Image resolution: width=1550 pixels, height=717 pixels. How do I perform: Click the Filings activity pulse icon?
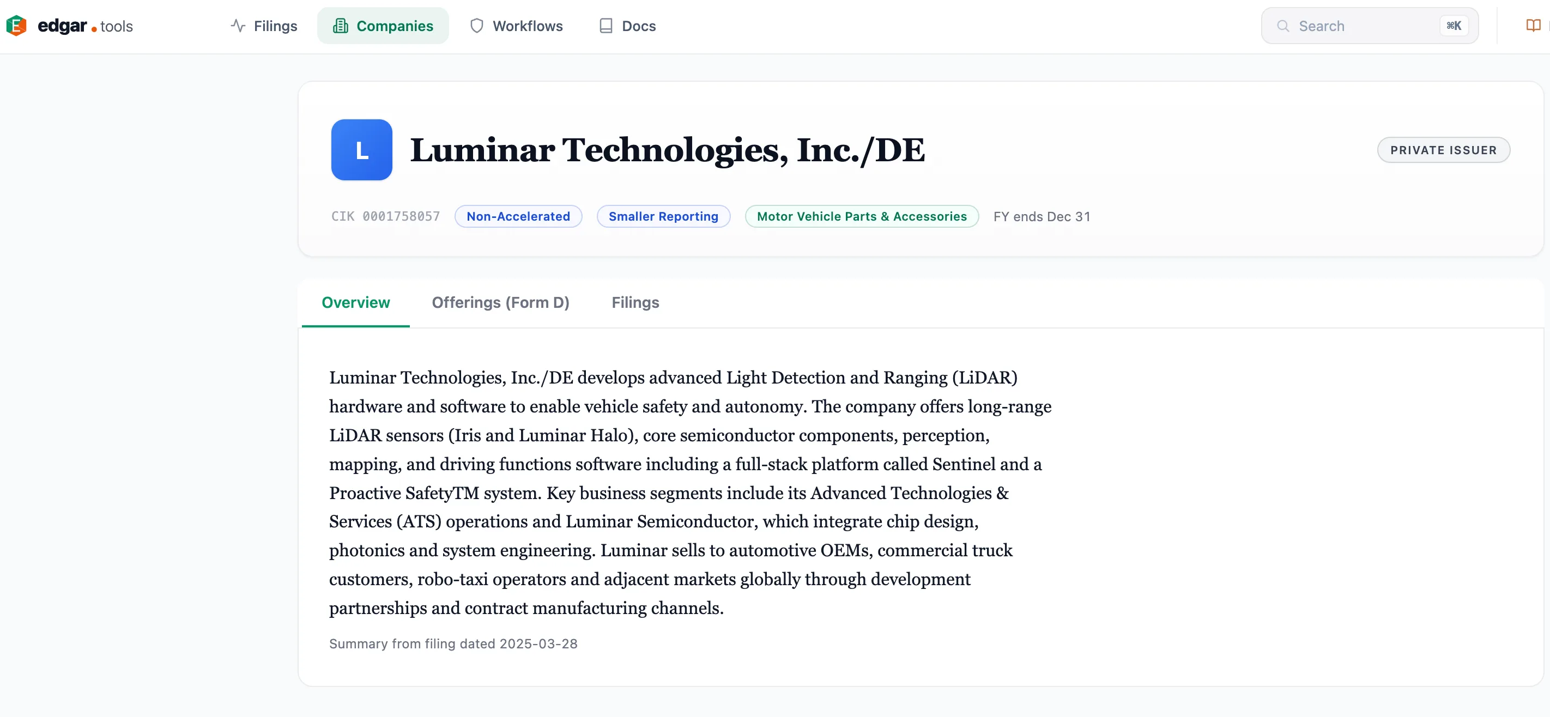tap(238, 26)
